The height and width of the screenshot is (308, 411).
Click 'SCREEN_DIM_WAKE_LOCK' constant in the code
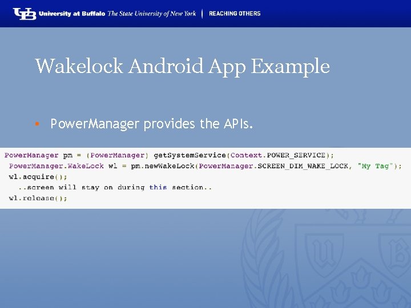pos(303,166)
